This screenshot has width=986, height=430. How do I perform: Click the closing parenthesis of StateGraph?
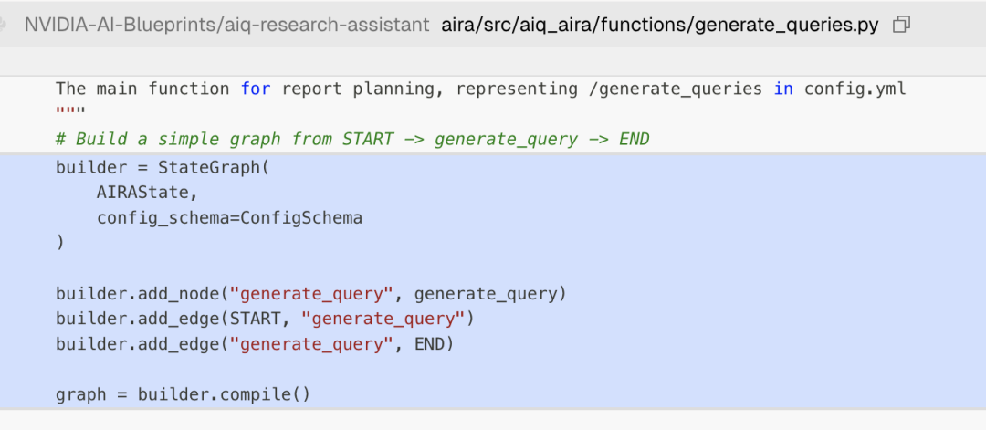[60, 243]
